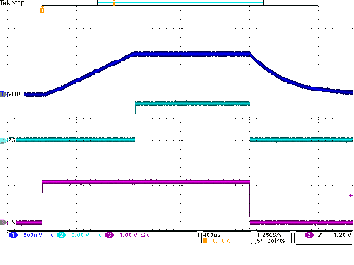
Task: Click the trigger T icon in the record overview bar
Action: click(114, 3)
